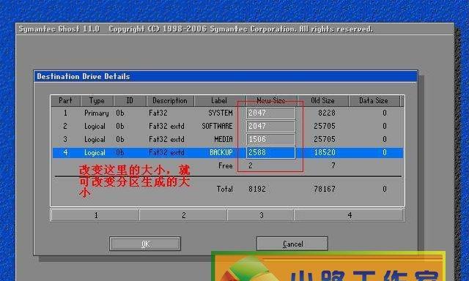469x281 pixels.
Task: Click the Part column header
Action: [65, 101]
